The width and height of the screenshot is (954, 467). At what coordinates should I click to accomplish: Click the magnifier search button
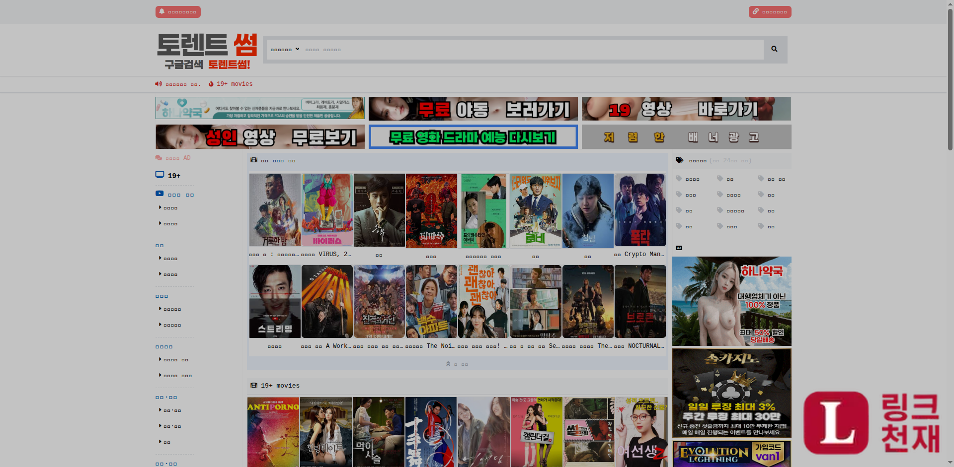pyautogui.click(x=774, y=49)
